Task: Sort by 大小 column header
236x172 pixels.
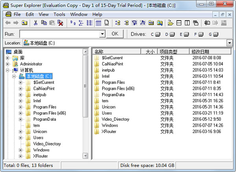Action: (149, 52)
